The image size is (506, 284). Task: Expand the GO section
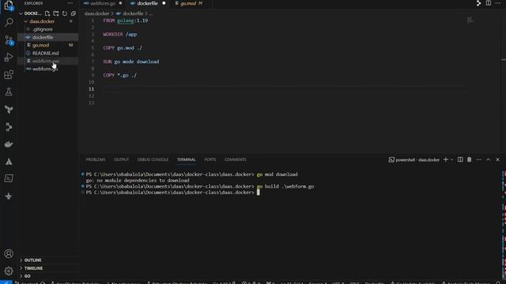tap(27, 276)
